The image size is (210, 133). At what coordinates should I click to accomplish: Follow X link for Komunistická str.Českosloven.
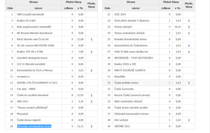coord(189,46)
